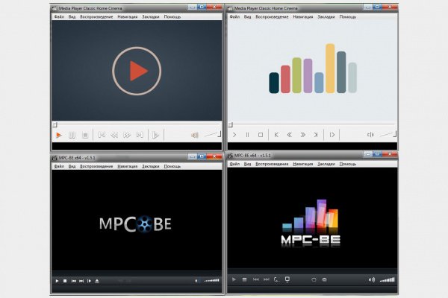Click double-left rewind chevrons in pastel-bars MPC-HC window
The width and height of the screenshot is (448, 298).
point(290,135)
